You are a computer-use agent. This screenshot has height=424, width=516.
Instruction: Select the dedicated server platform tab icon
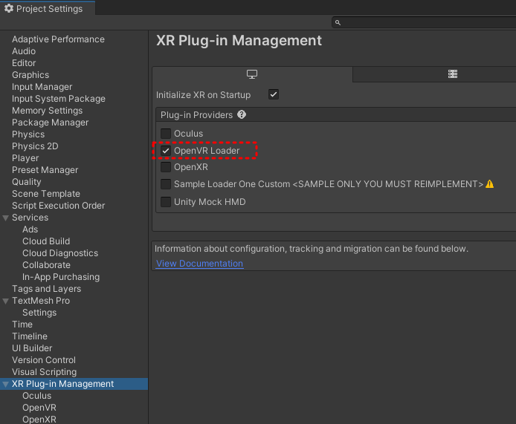(453, 74)
